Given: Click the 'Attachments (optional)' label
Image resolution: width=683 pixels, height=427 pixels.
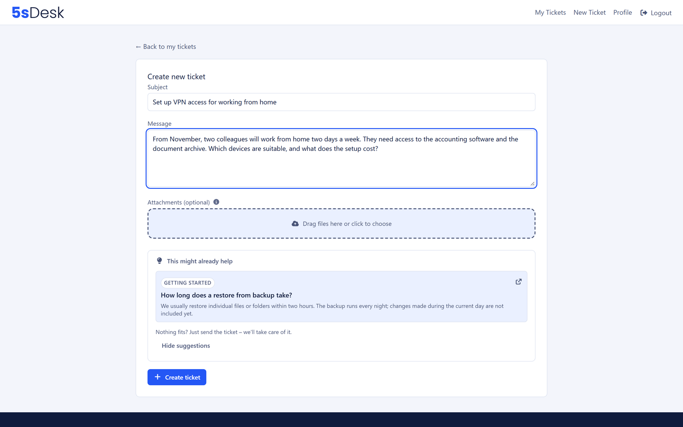Looking at the screenshot, I should (179, 203).
